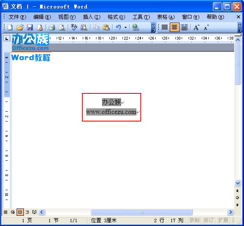Viewport: 244px width, 226px height.
Task: Shrink font size with small A
Action: 206,27
